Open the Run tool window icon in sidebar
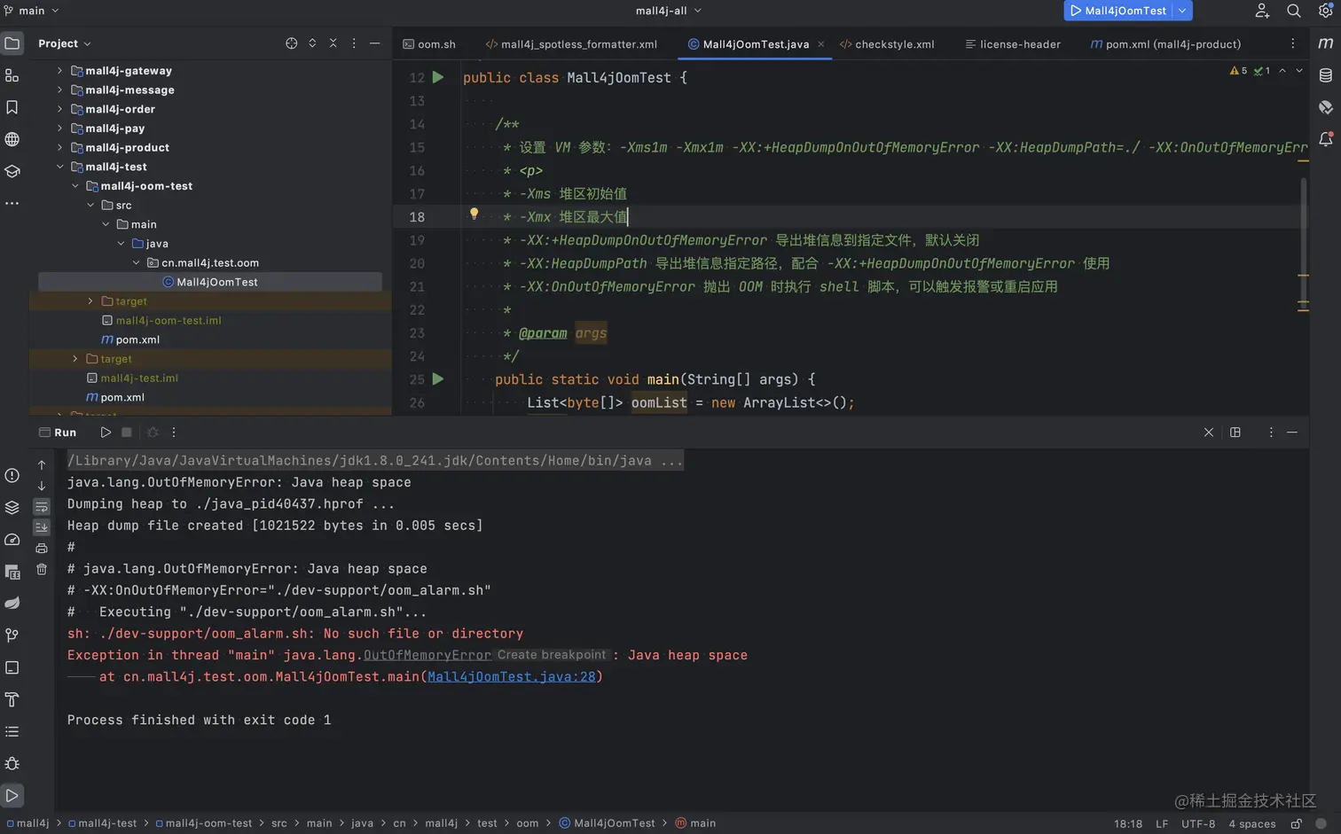 click(12, 795)
